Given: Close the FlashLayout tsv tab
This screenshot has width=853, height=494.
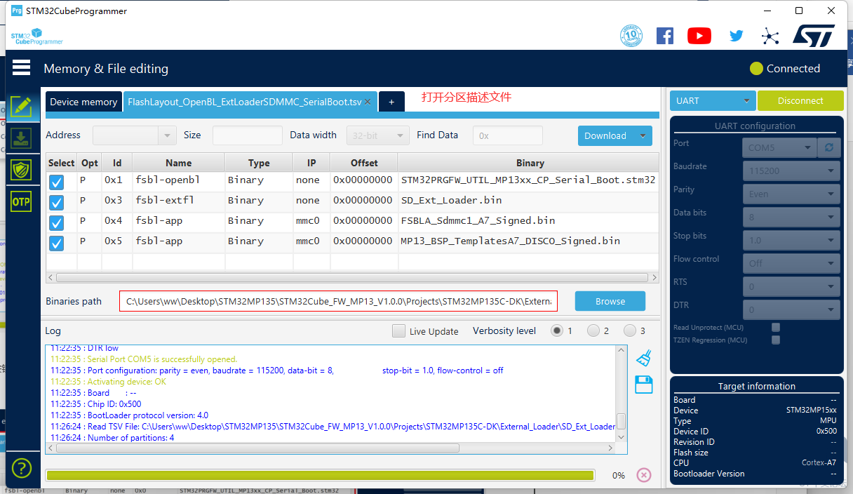Looking at the screenshot, I should coord(368,102).
